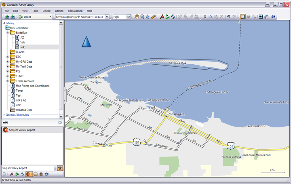Expand the Track Archives folder

(8, 81)
